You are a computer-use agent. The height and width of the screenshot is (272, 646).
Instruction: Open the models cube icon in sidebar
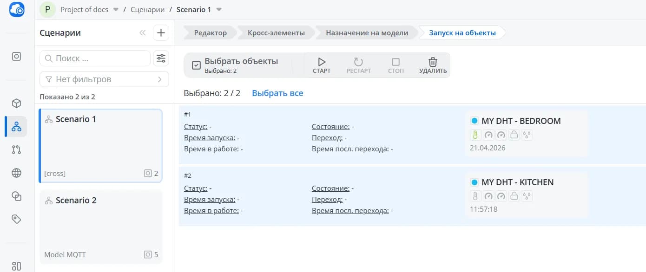pyautogui.click(x=16, y=103)
